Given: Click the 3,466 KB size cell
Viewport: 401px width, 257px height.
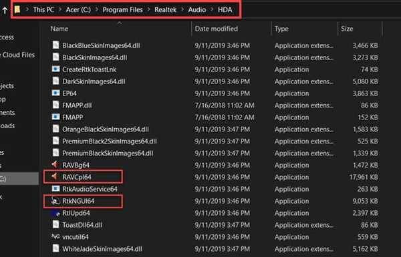Looking at the screenshot, I should (365, 45).
